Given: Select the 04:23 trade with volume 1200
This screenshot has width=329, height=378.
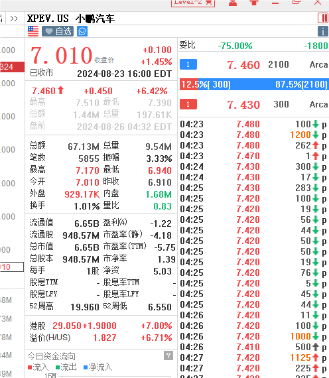Looking at the screenshot, I should click(253, 135).
